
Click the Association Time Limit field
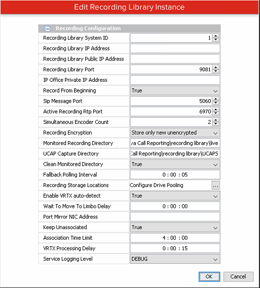175,238
